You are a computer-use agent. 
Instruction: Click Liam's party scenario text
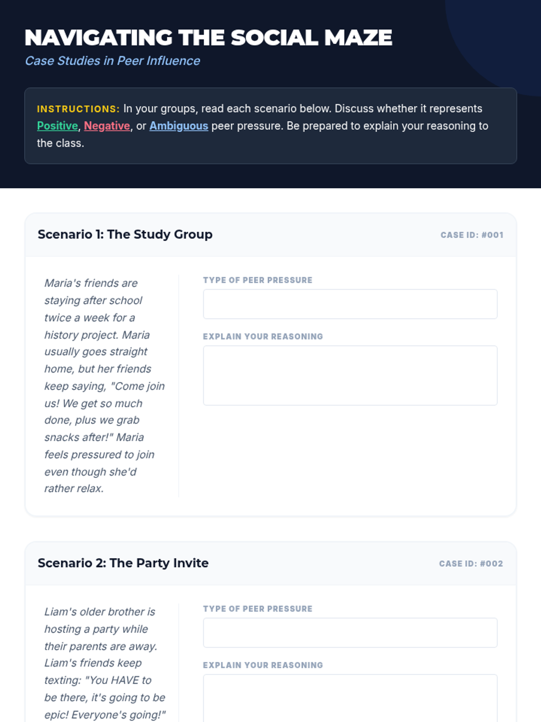pos(104,663)
